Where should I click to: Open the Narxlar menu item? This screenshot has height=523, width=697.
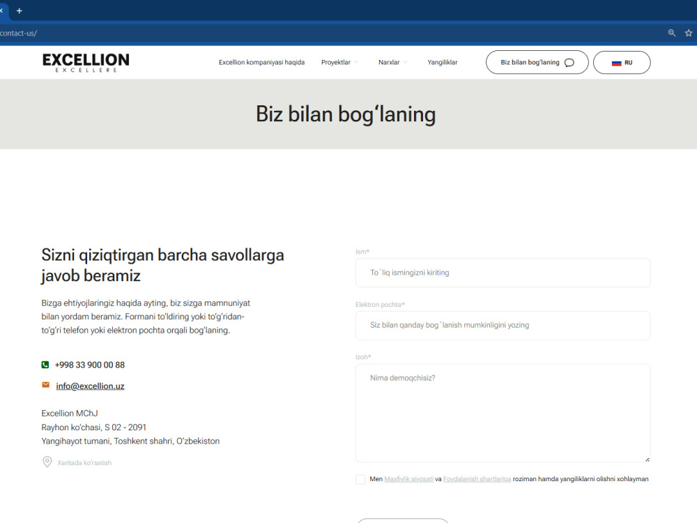[x=389, y=62]
